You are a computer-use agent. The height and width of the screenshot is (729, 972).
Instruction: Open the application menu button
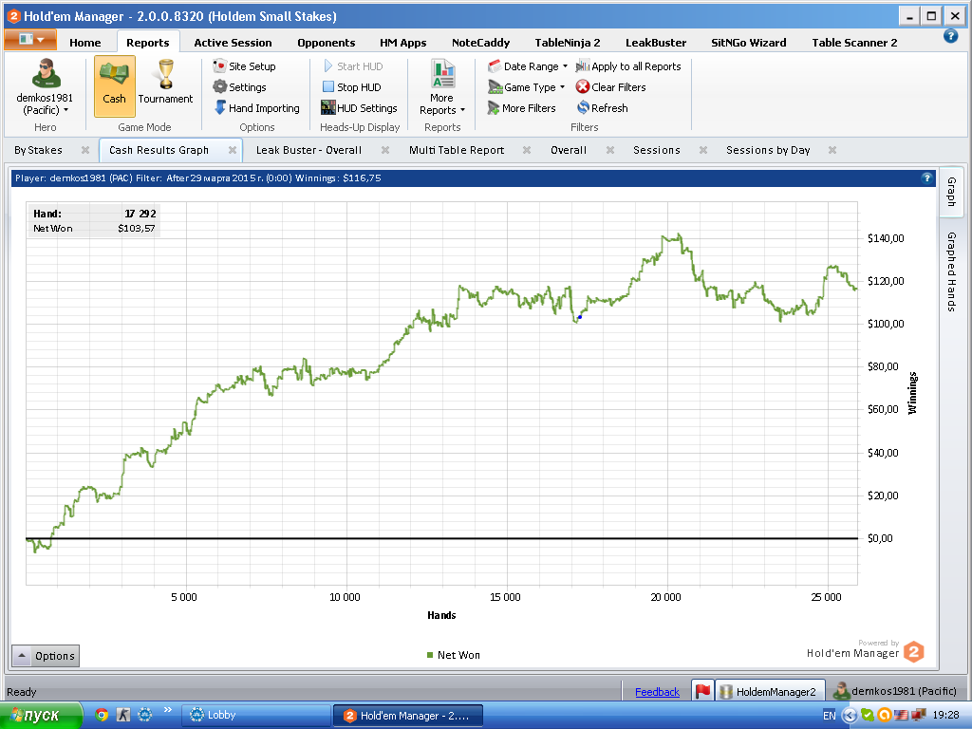[30, 40]
